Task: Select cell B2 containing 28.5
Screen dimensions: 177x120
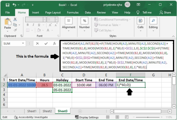Action: (x=45, y=85)
